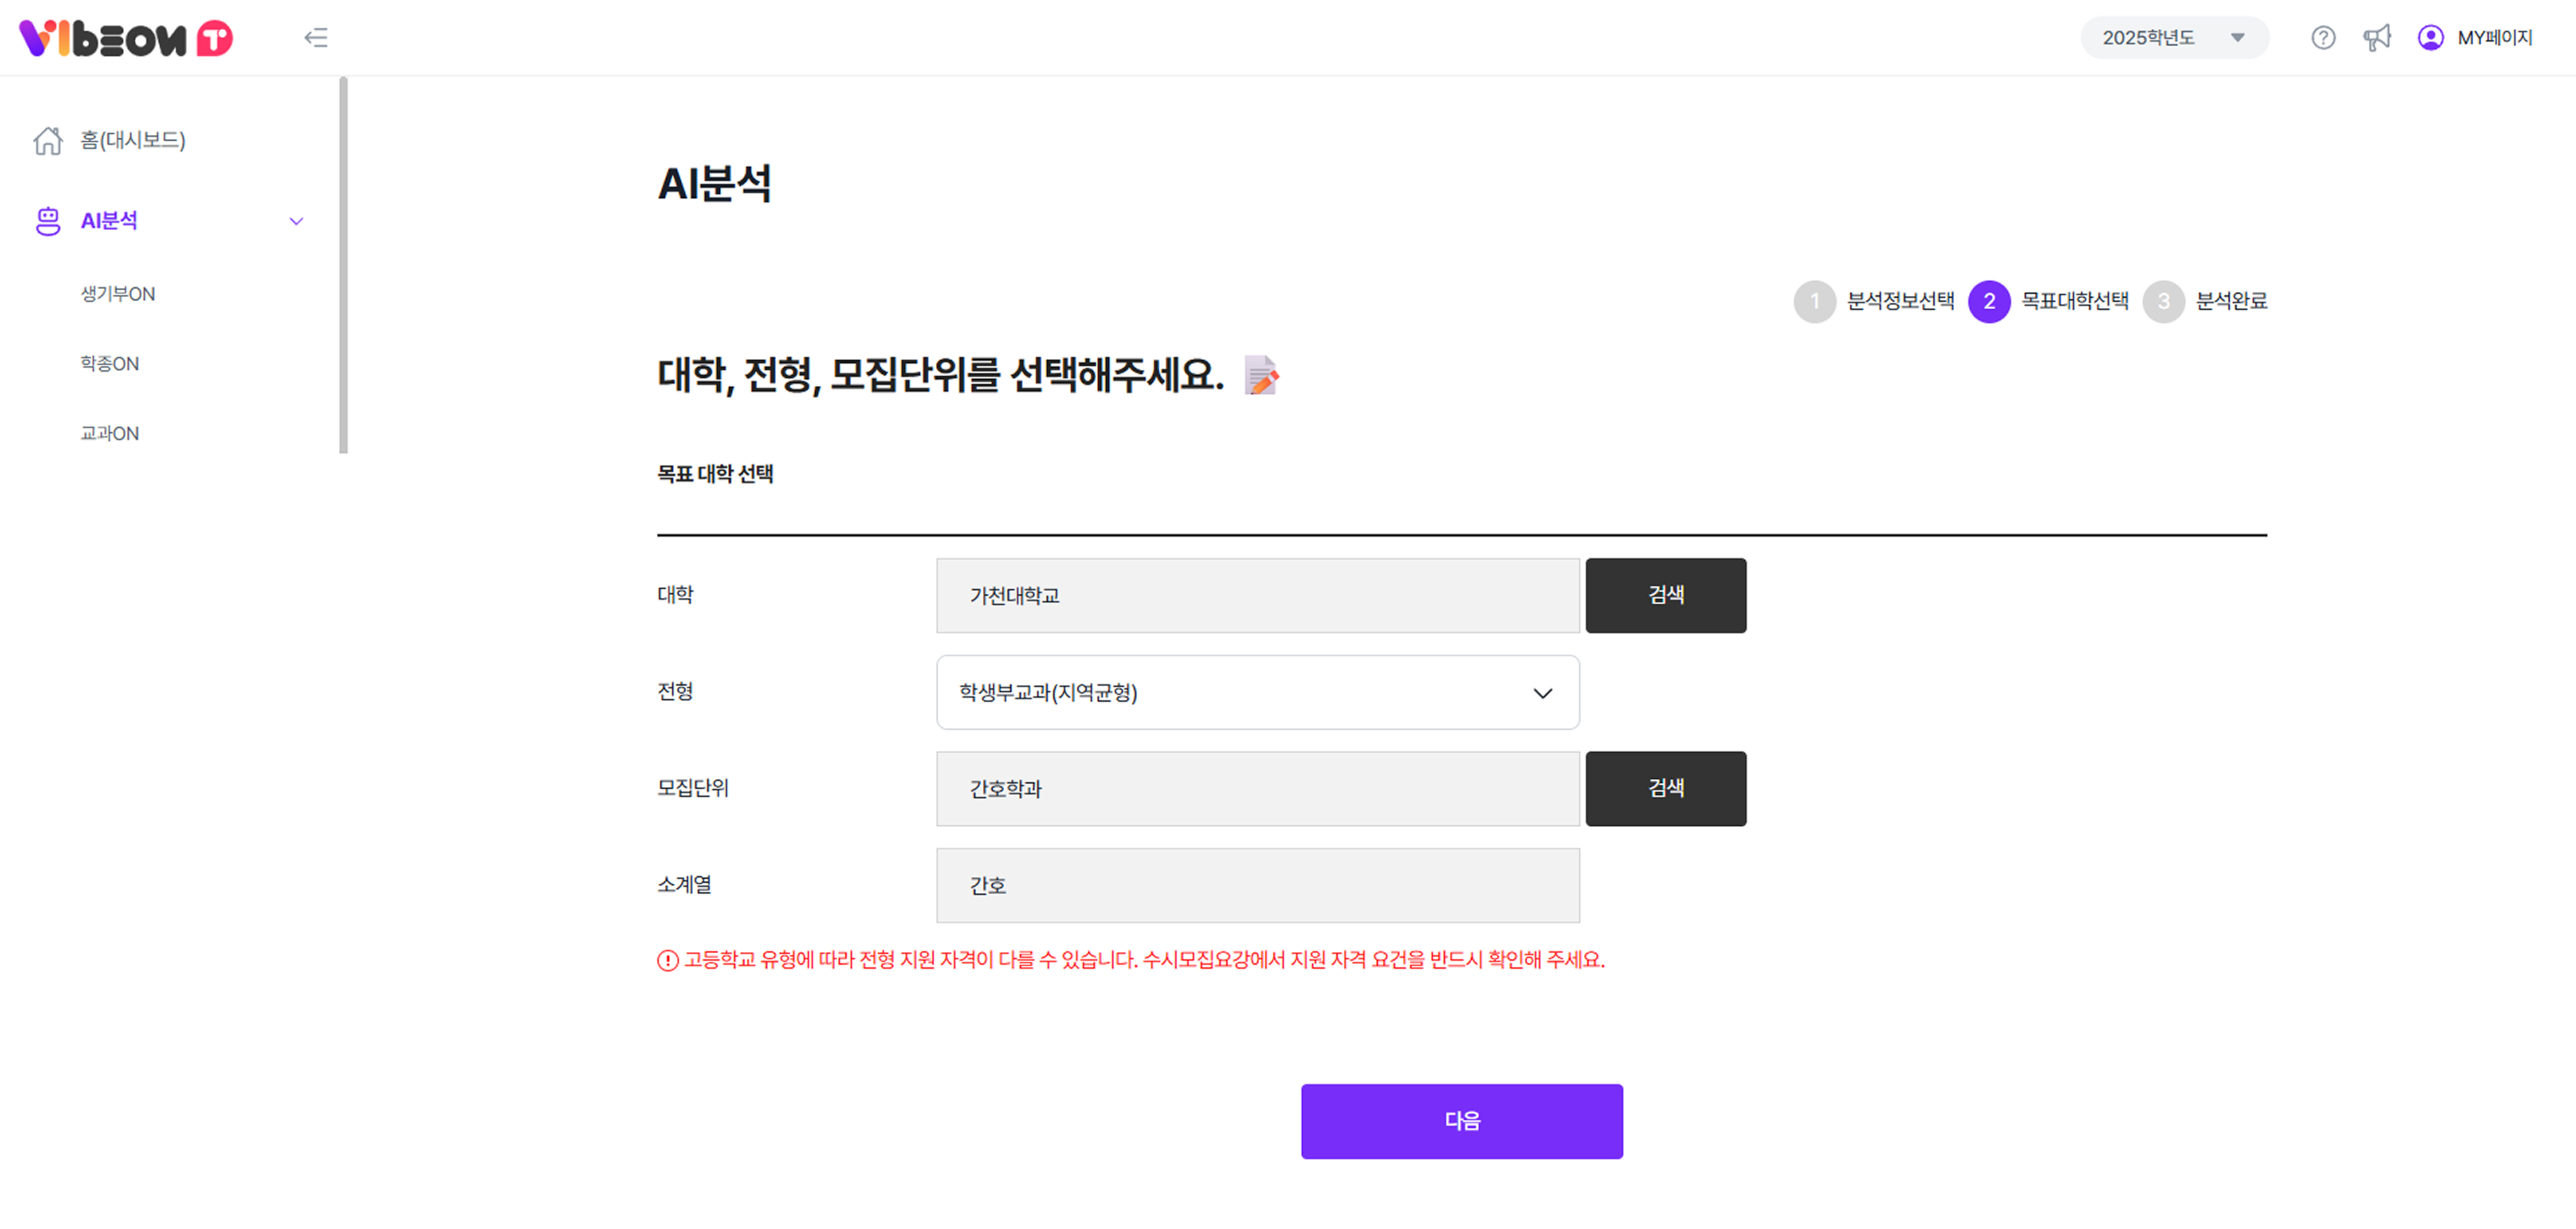The image size is (2576, 1229).
Task: Click the pencil note icon beside the heading
Action: pos(1261,376)
